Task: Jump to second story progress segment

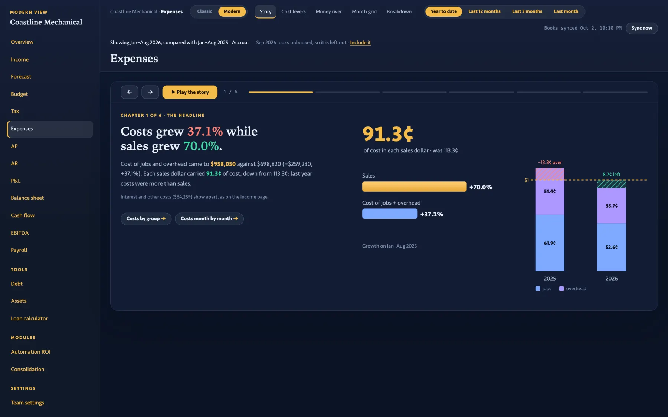Action: pyautogui.click(x=348, y=92)
